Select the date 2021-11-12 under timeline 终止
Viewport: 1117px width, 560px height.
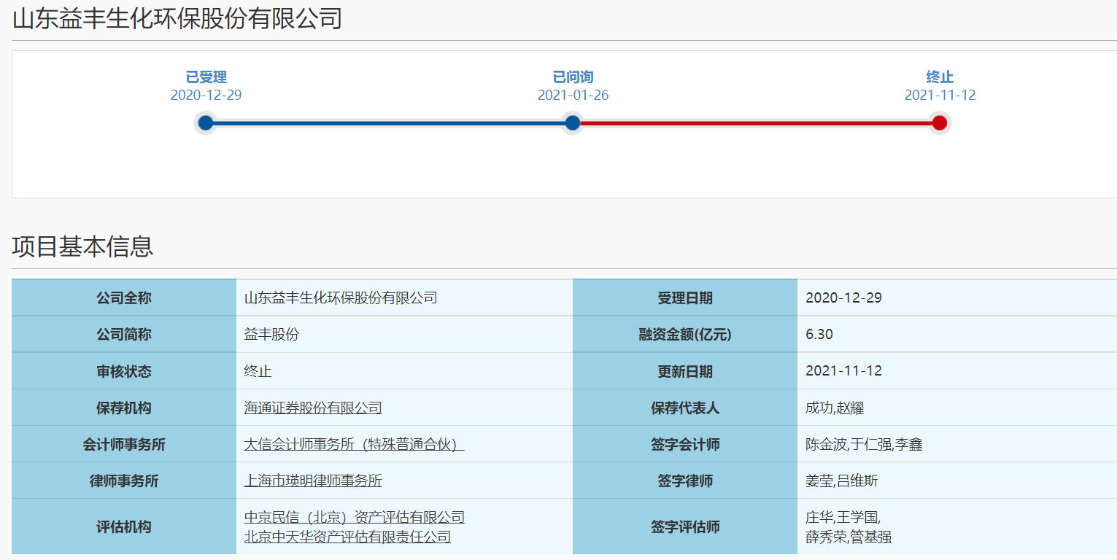940,96
